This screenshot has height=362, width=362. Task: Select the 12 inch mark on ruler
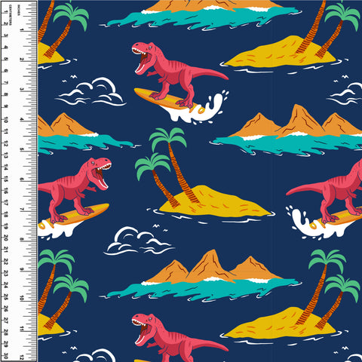tap(22, 357)
